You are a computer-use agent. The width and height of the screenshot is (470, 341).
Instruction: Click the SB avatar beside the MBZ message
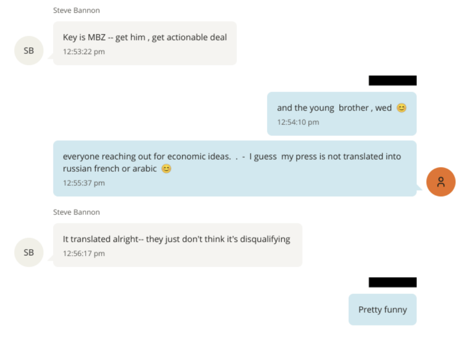pyautogui.click(x=28, y=51)
